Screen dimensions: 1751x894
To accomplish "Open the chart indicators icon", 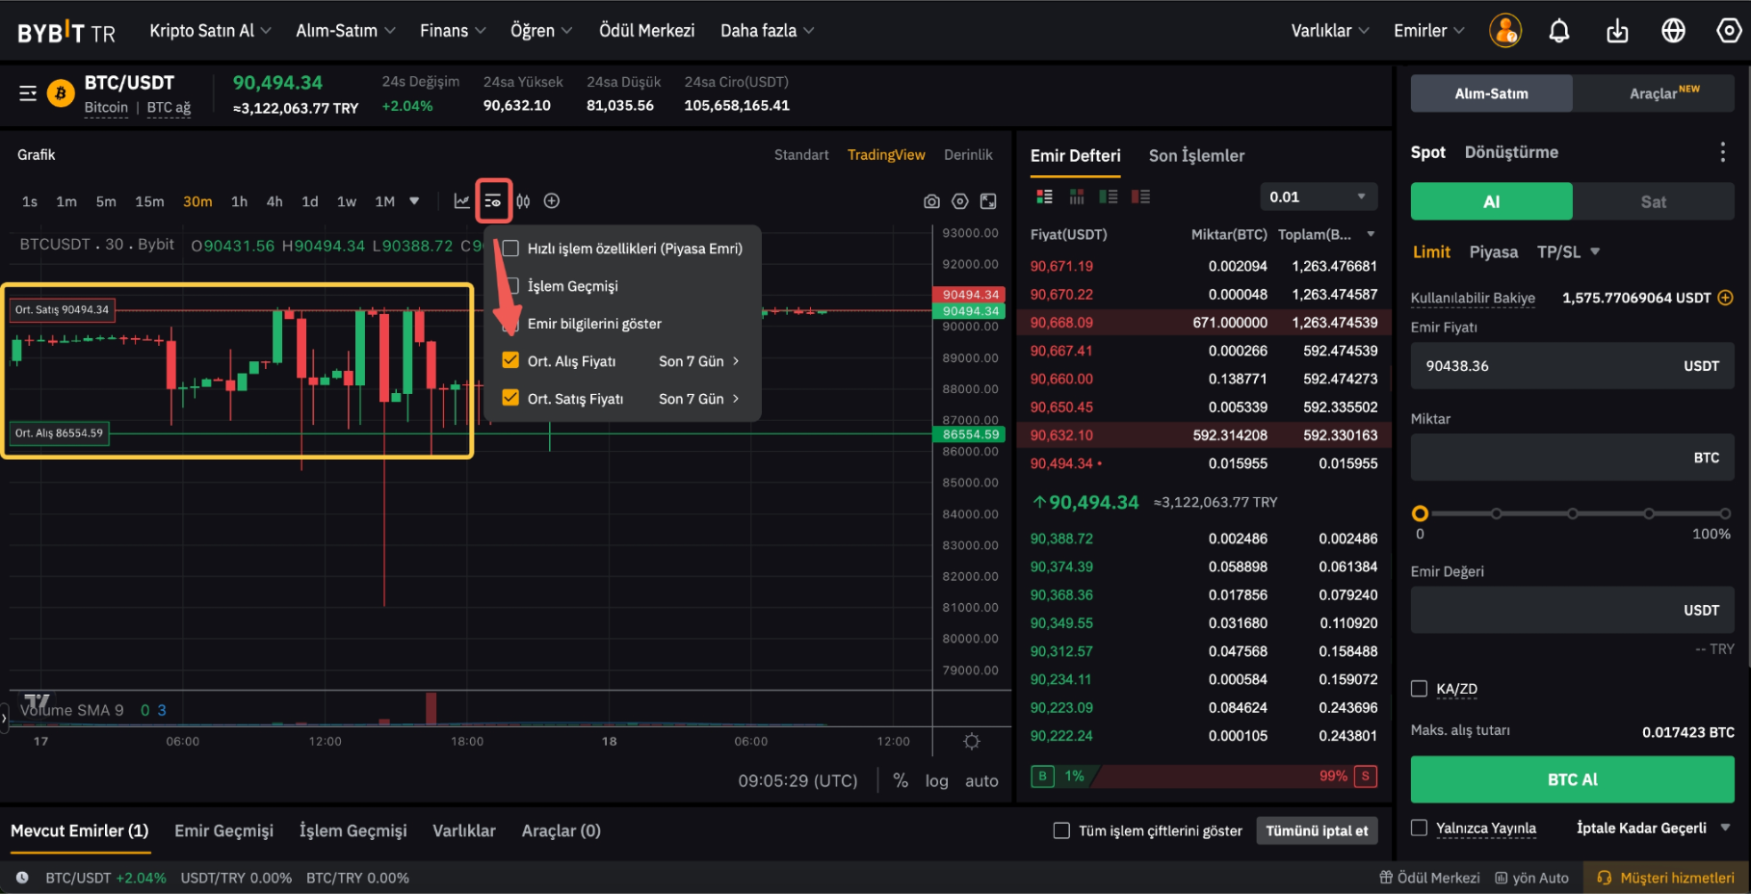I will click(462, 201).
